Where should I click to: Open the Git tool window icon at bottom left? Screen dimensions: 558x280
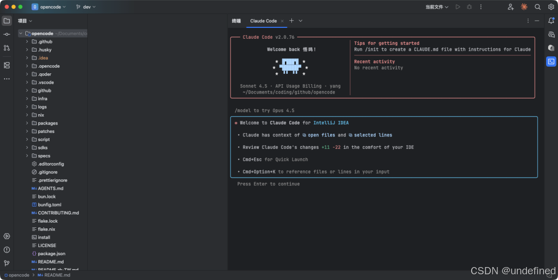(7, 263)
